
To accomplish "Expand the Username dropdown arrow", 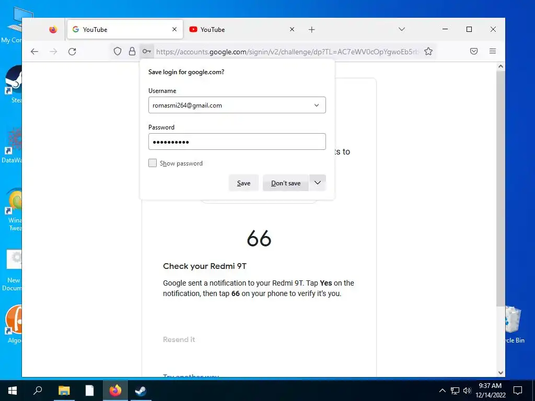I will (x=317, y=105).
